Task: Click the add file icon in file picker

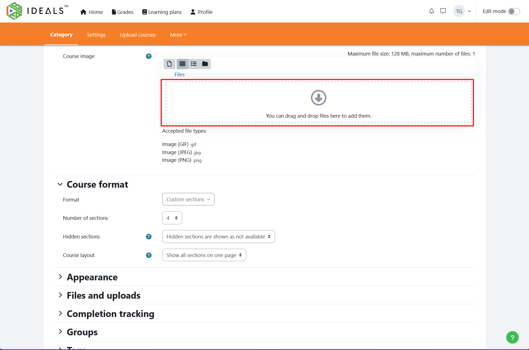Action: coord(169,64)
